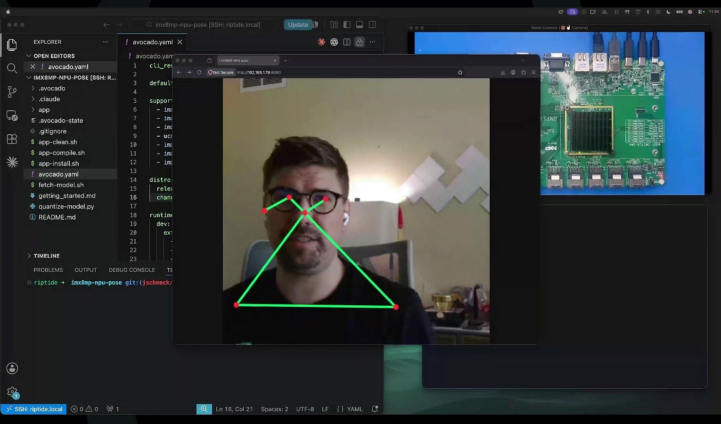Close avocado.yaml in Open Editors list
This screenshot has width=721, height=424.
[x=33, y=67]
